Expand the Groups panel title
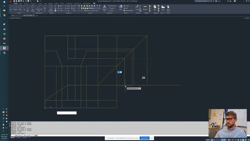 coord(138,13)
